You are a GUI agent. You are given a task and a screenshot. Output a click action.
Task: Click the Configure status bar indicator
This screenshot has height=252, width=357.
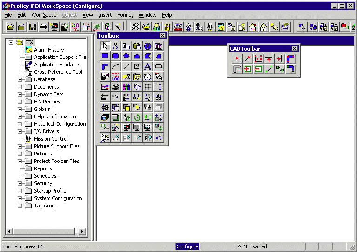(x=187, y=246)
